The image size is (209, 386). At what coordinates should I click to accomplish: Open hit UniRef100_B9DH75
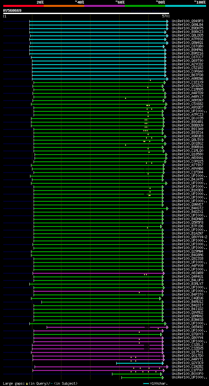point(187,28)
